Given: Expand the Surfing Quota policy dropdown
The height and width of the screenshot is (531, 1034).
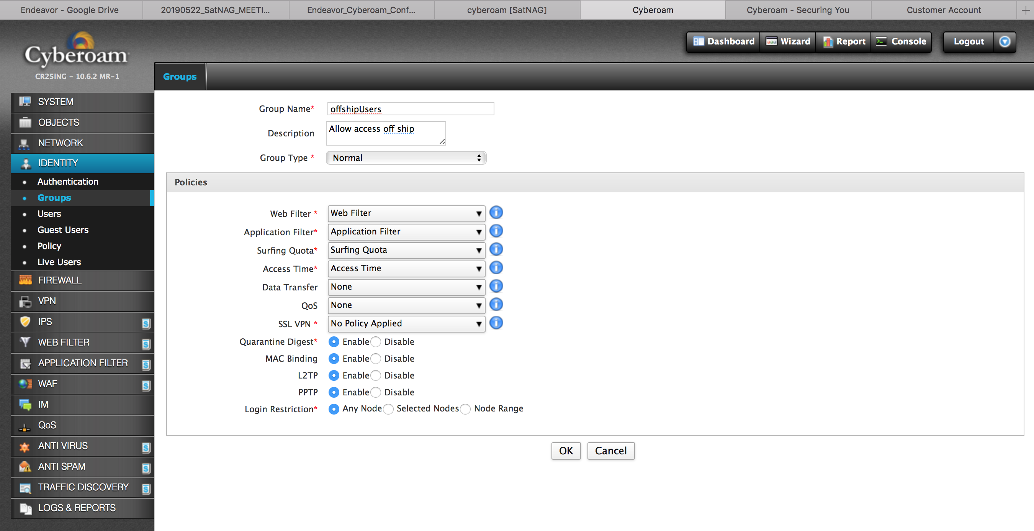Looking at the screenshot, I should click(406, 250).
